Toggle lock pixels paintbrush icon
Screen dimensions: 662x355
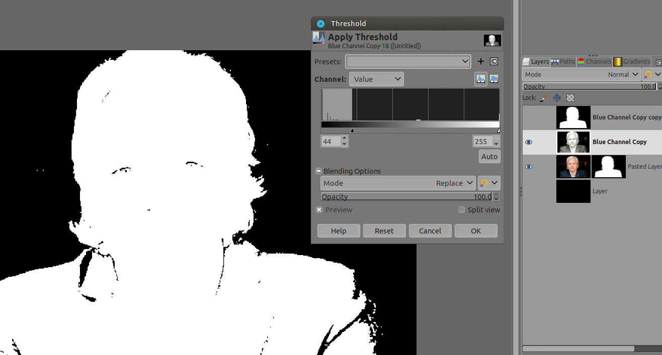point(543,98)
